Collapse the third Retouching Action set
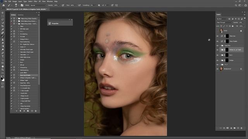Image resolution: width=248 pixels, height=139 pixels. click(17, 24)
